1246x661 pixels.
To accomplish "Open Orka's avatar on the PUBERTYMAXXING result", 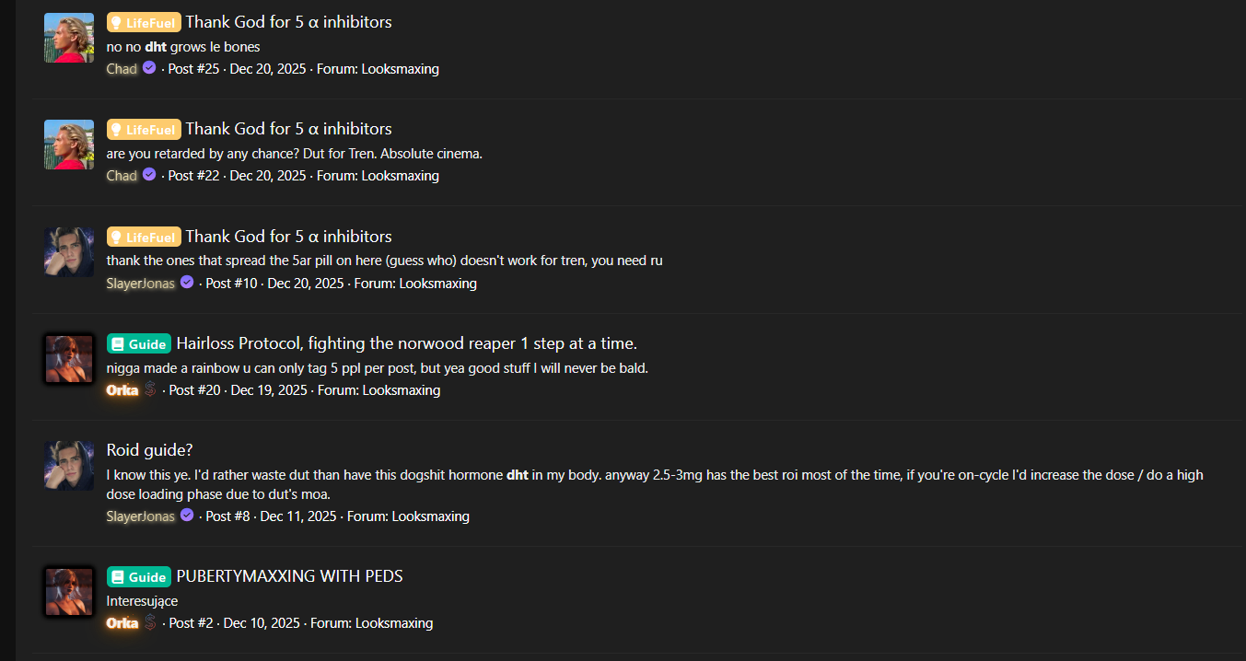I will click(69, 592).
